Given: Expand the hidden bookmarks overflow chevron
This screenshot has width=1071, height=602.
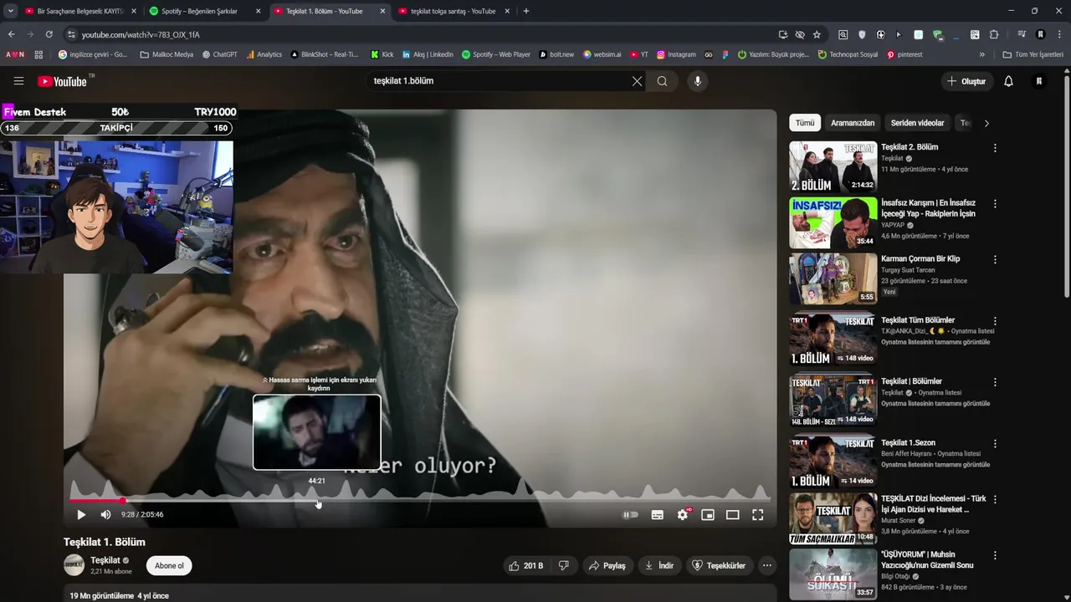Looking at the screenshot, I should pos(982,54).
